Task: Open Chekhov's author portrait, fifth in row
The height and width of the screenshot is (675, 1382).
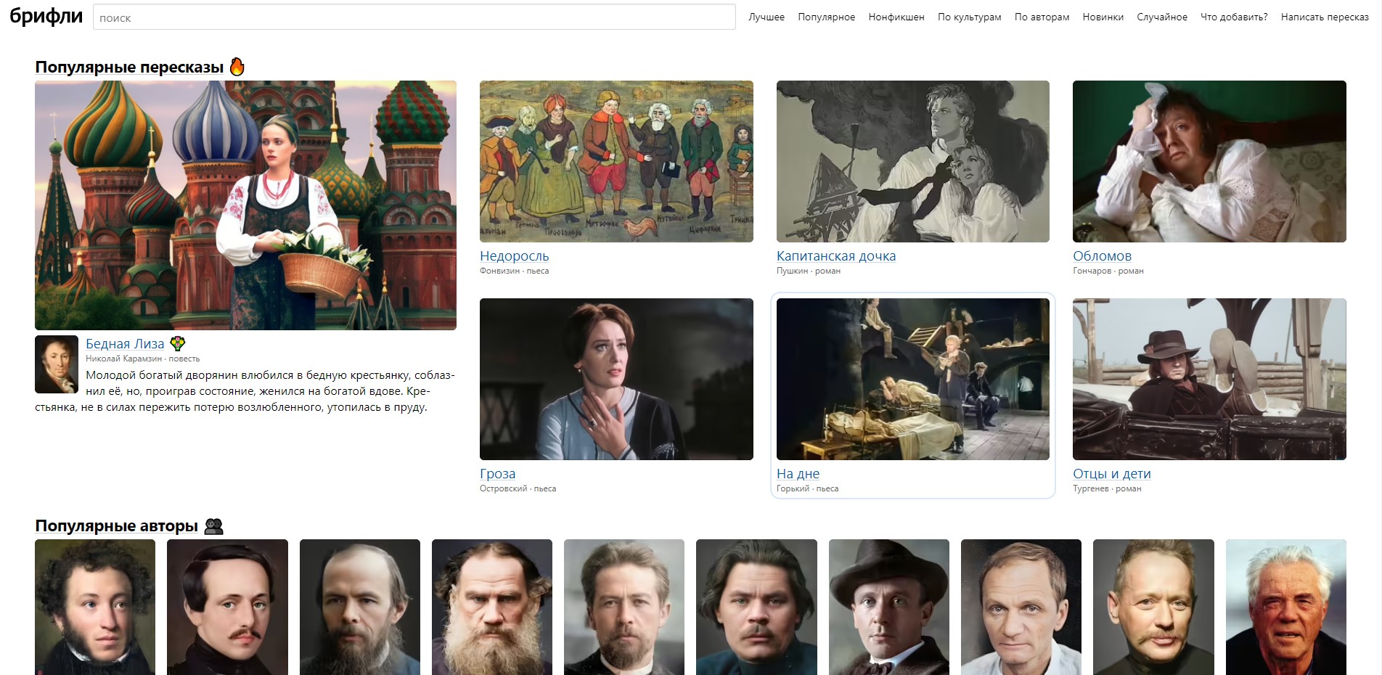Action: coord(624,607)
